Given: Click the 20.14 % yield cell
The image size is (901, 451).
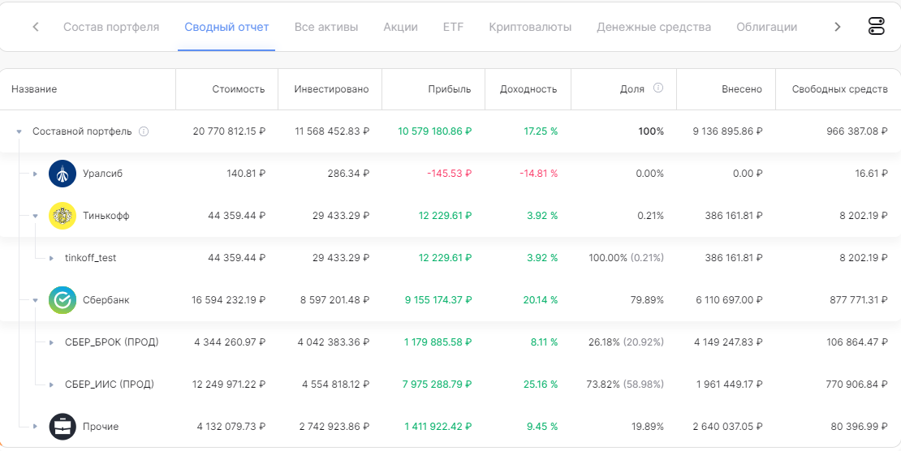Looking at the screenshot, I should tap(540, 300).
